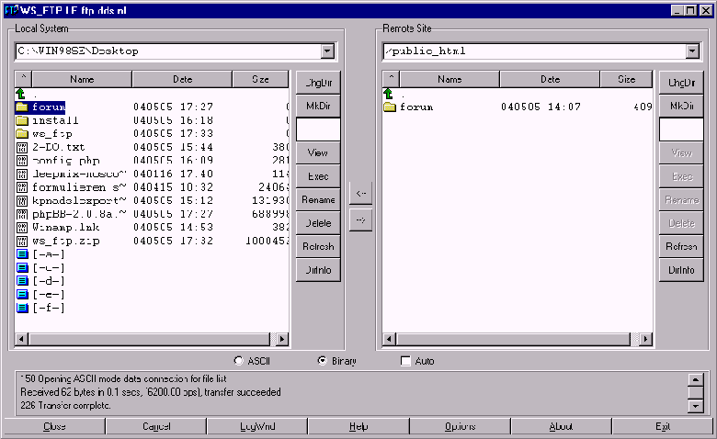Open the Options button in bottom bar
This screenshot has width=717, height=439.
click(x=460, y=426)
